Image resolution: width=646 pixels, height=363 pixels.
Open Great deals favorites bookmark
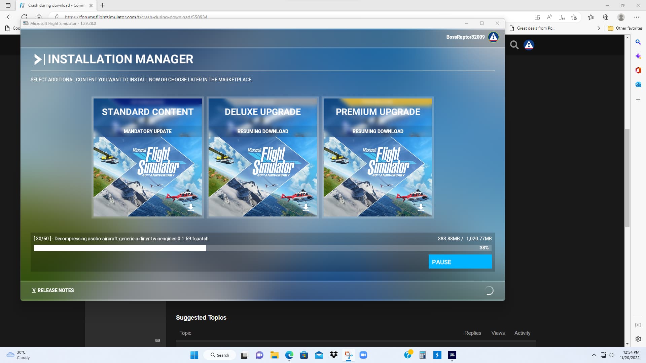(532, 28)
